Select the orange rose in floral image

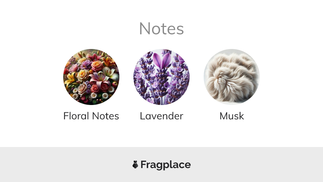[97, 65]
